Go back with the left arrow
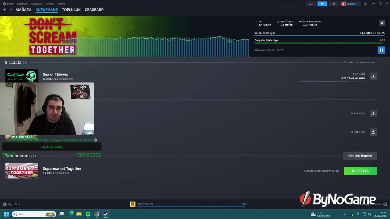Screen dimensions: 390x219 (x=5, y=10)
